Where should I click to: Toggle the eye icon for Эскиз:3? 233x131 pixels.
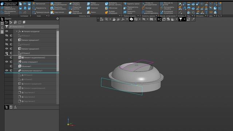pos(7,53)
